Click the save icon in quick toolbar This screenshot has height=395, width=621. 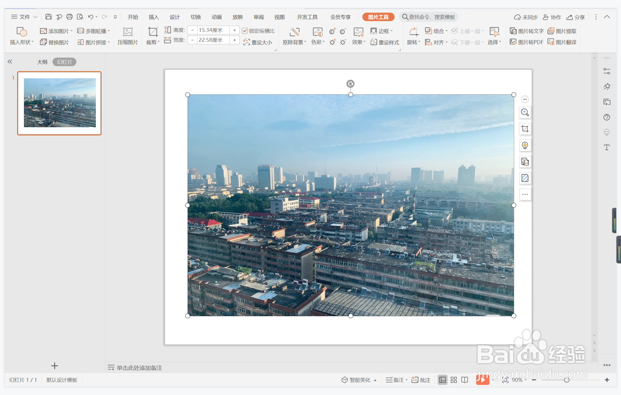[x=49, y=17]
